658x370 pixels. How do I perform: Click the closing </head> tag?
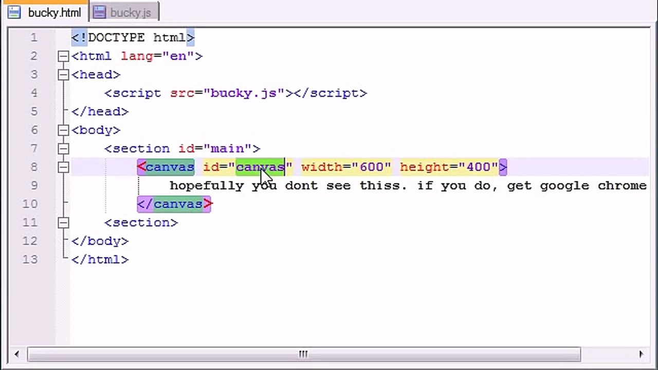(x=100, y=112)
